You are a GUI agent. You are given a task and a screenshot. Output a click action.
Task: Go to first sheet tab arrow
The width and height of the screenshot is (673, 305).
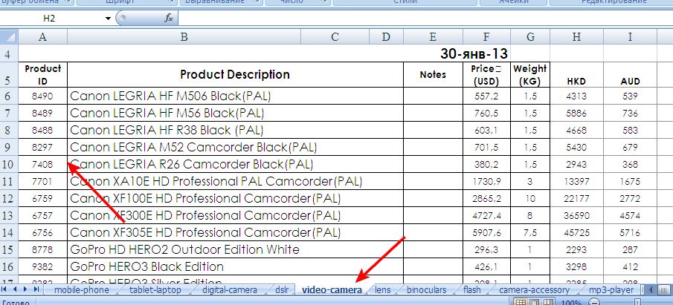[x=4, y=289]
